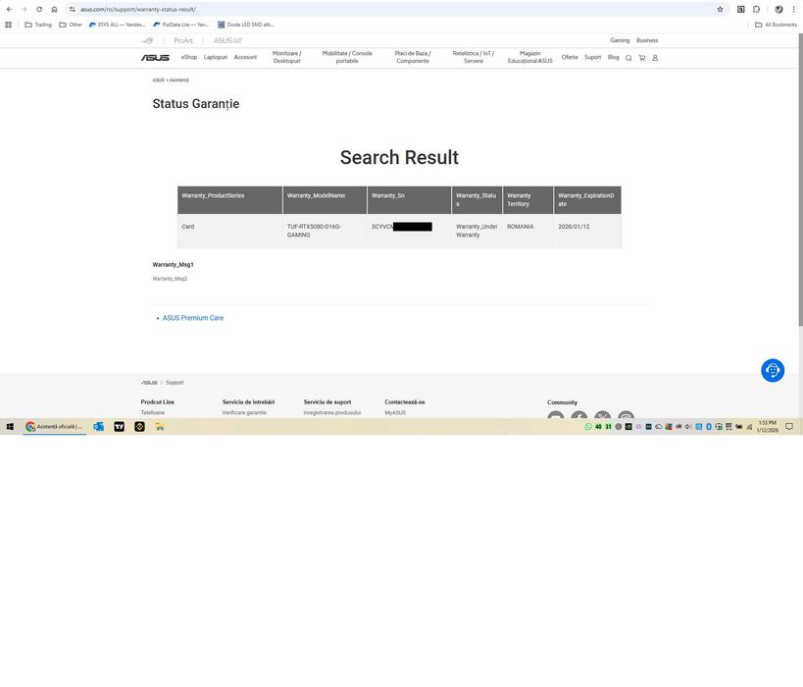
Task: Click the taskbar clock showing 1:53 PM
Action: 767,427
